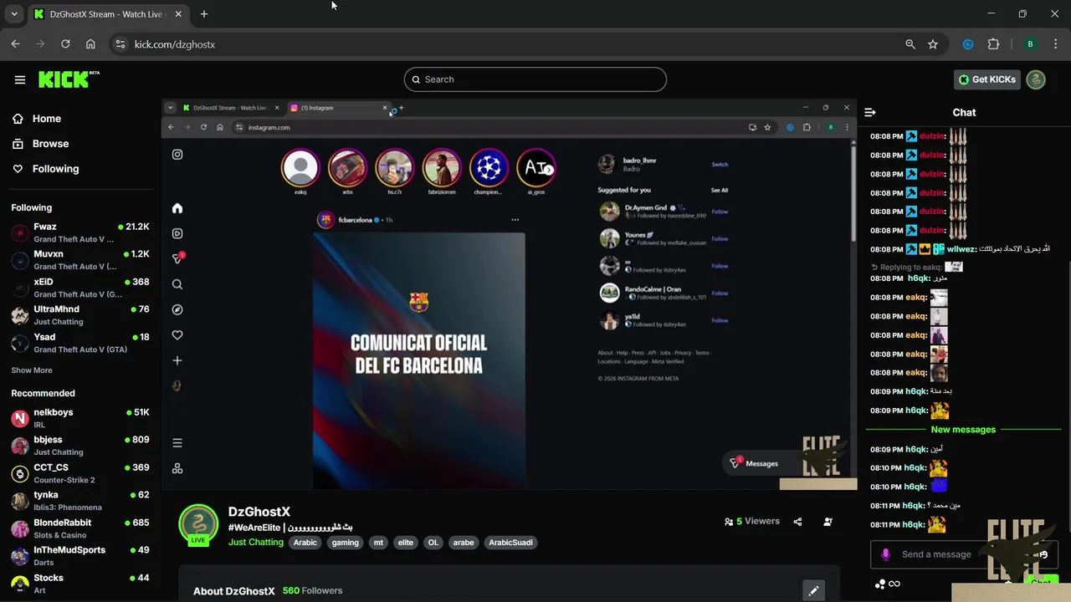
Task: Open the tab search dropdown
Action: [x=14, y=14]
